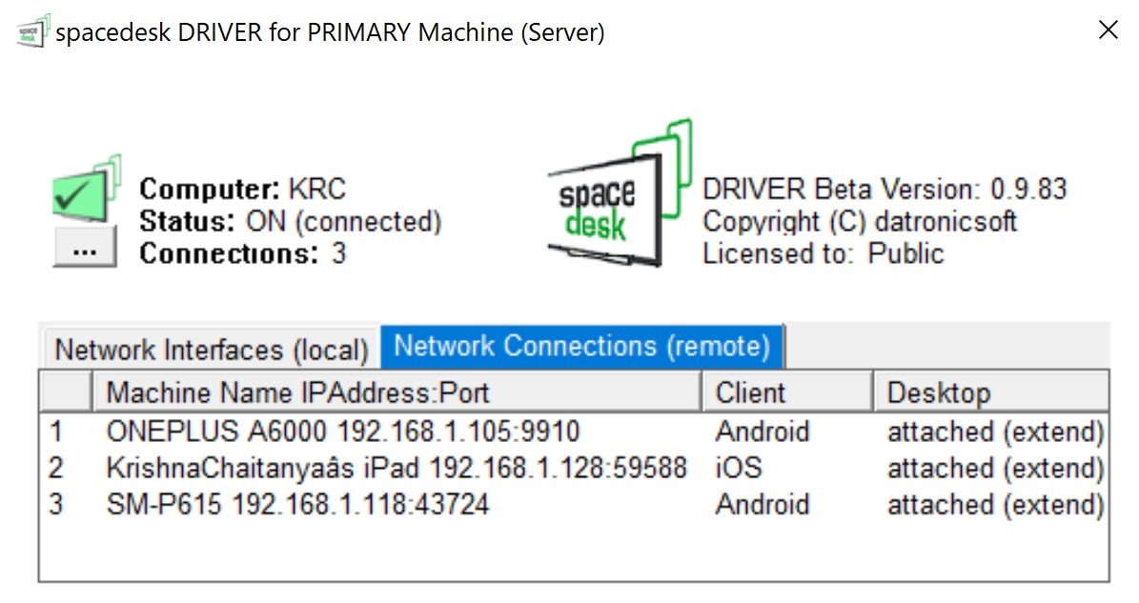Image resolution: width=1139 pixels, height=603 pixels.
Task: Click the Client column header
Action: 787,392
